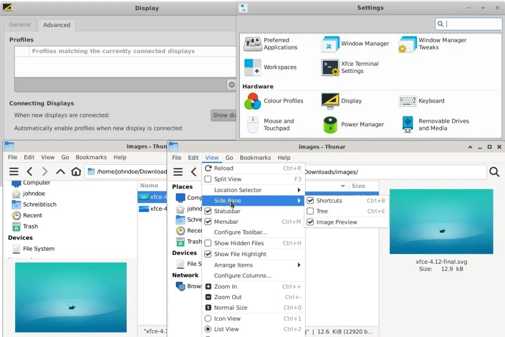Expand Location Selector submenu
The image size is (505, 337).
pos(253,190)
